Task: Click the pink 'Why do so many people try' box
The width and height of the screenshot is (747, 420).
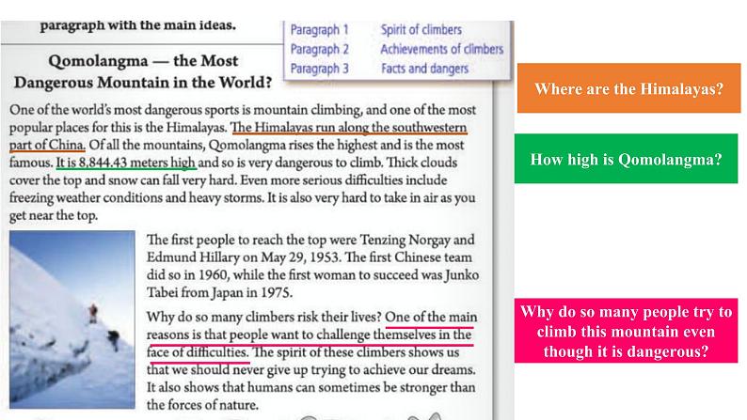Action: coord(626,331)
